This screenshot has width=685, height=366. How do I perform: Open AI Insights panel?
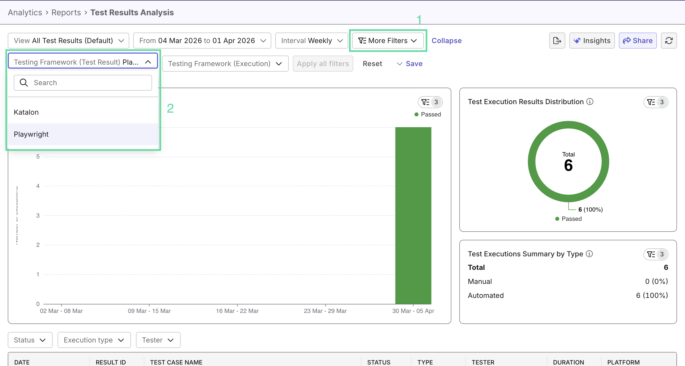pyautogui.click(x=592, y=41)
